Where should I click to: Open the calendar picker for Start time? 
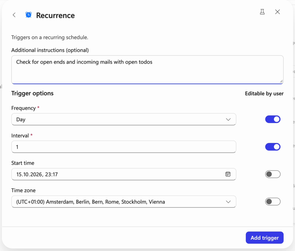pyautogui.click(x=228, y=174)
